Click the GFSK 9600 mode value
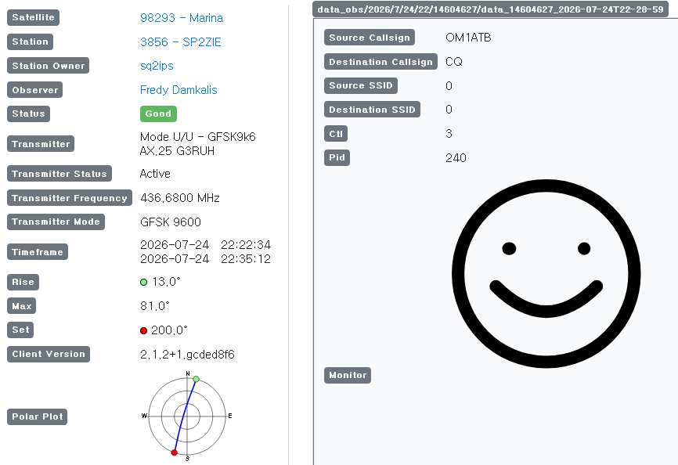 click(x=171, y=222)
